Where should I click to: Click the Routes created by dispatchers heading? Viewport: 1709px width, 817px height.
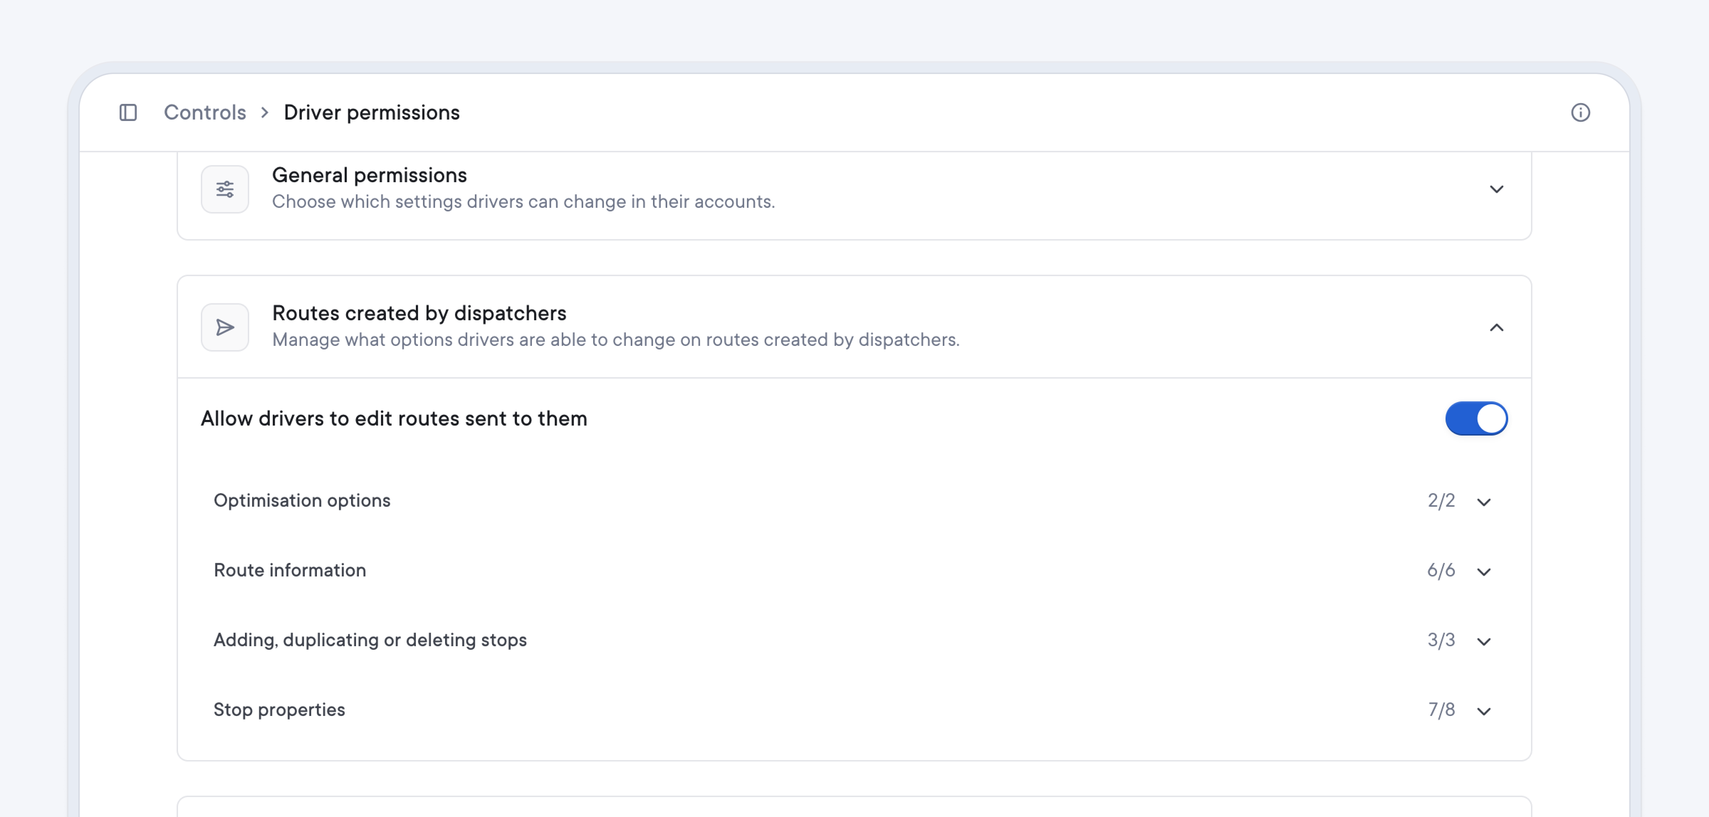click(x=419, y=313)
